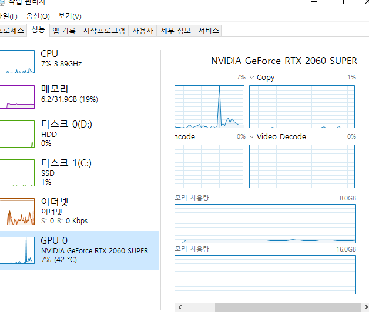This screenshot has height=318, width=369.
Task: Click the GPU 0 mini graph
Action: [x=17, y=250]
